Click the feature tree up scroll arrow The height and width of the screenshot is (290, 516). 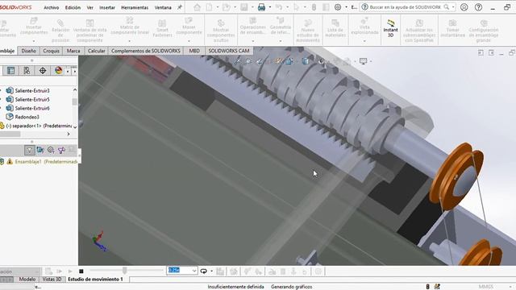[x=75, y=89]
